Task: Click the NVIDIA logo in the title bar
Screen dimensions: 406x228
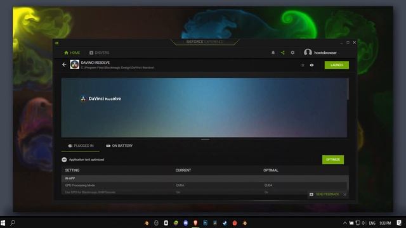Action: pyautogui.click(x=56, y=43)
